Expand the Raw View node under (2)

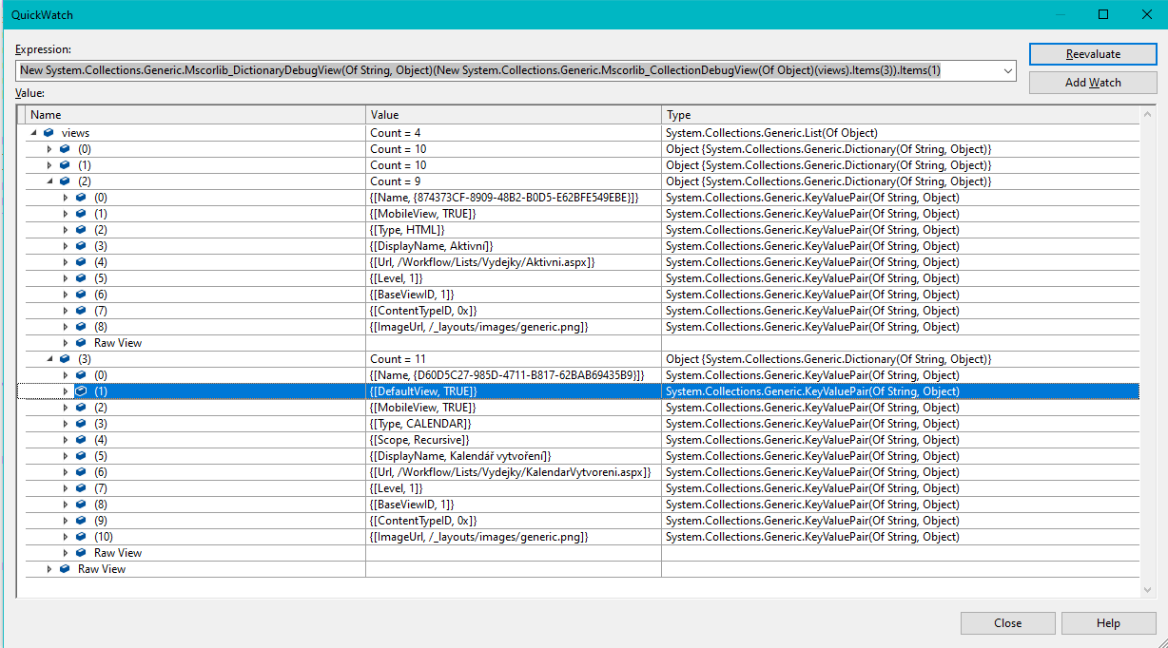65,342
